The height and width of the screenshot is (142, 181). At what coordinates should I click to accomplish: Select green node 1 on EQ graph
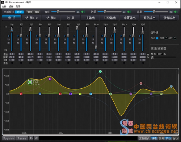pos(30,82)
